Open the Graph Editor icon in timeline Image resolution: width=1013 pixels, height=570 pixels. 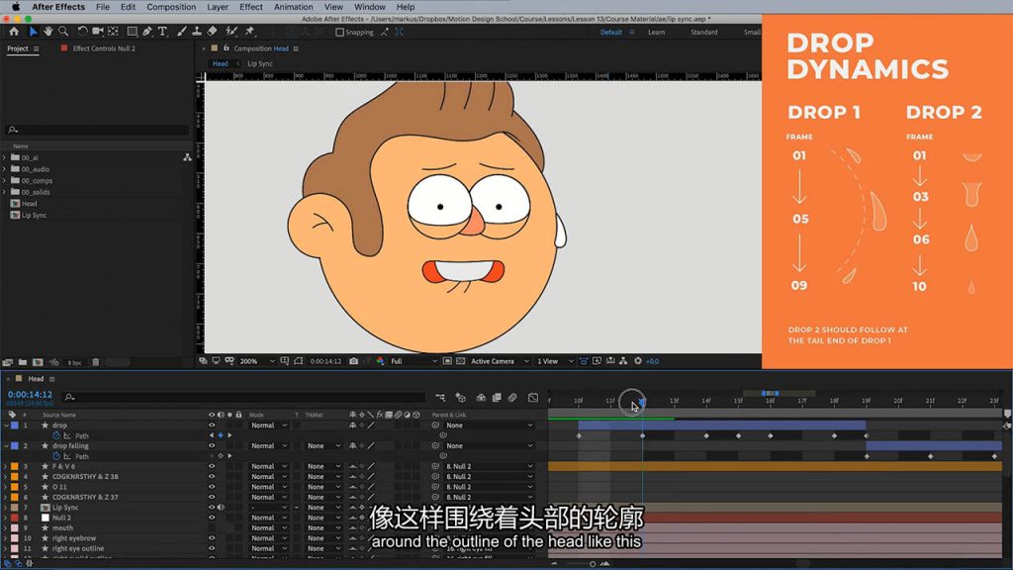coord(533,398)
